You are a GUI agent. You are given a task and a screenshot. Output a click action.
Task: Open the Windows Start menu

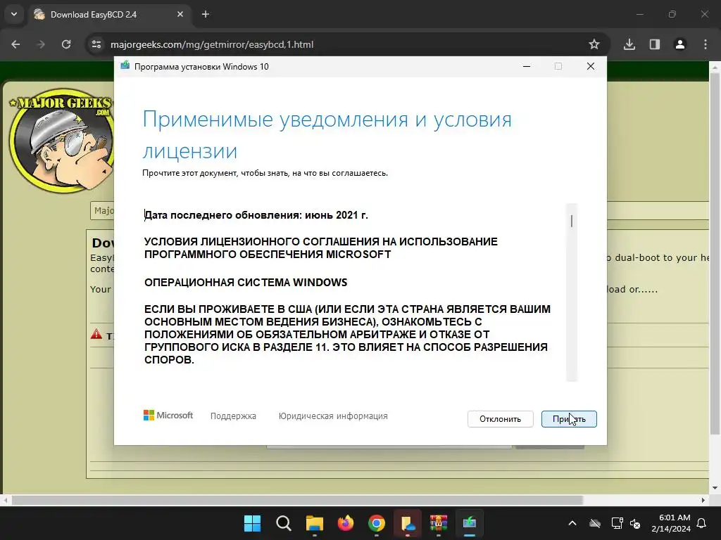[x=253, y=523]
